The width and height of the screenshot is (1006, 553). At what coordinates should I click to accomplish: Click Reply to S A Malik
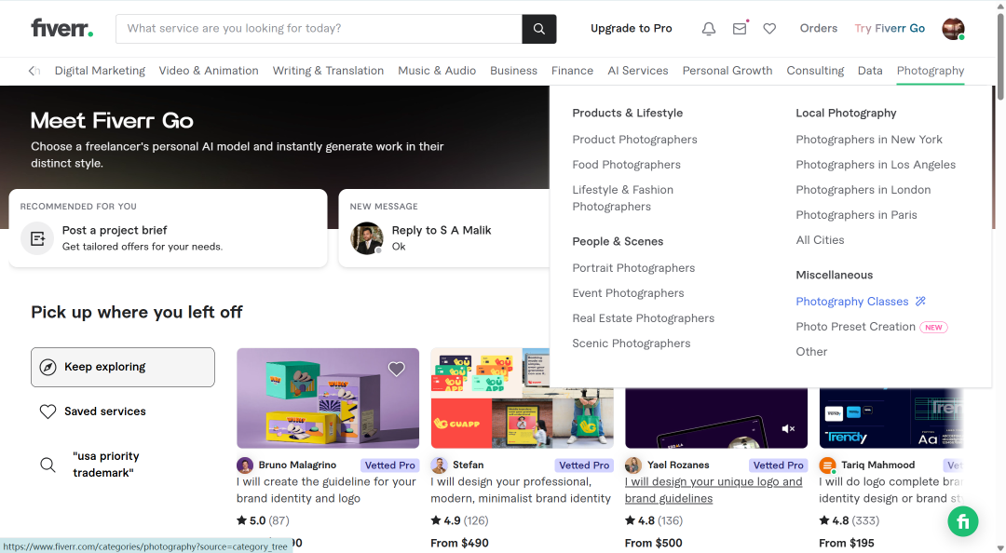(x=442, y=230)
